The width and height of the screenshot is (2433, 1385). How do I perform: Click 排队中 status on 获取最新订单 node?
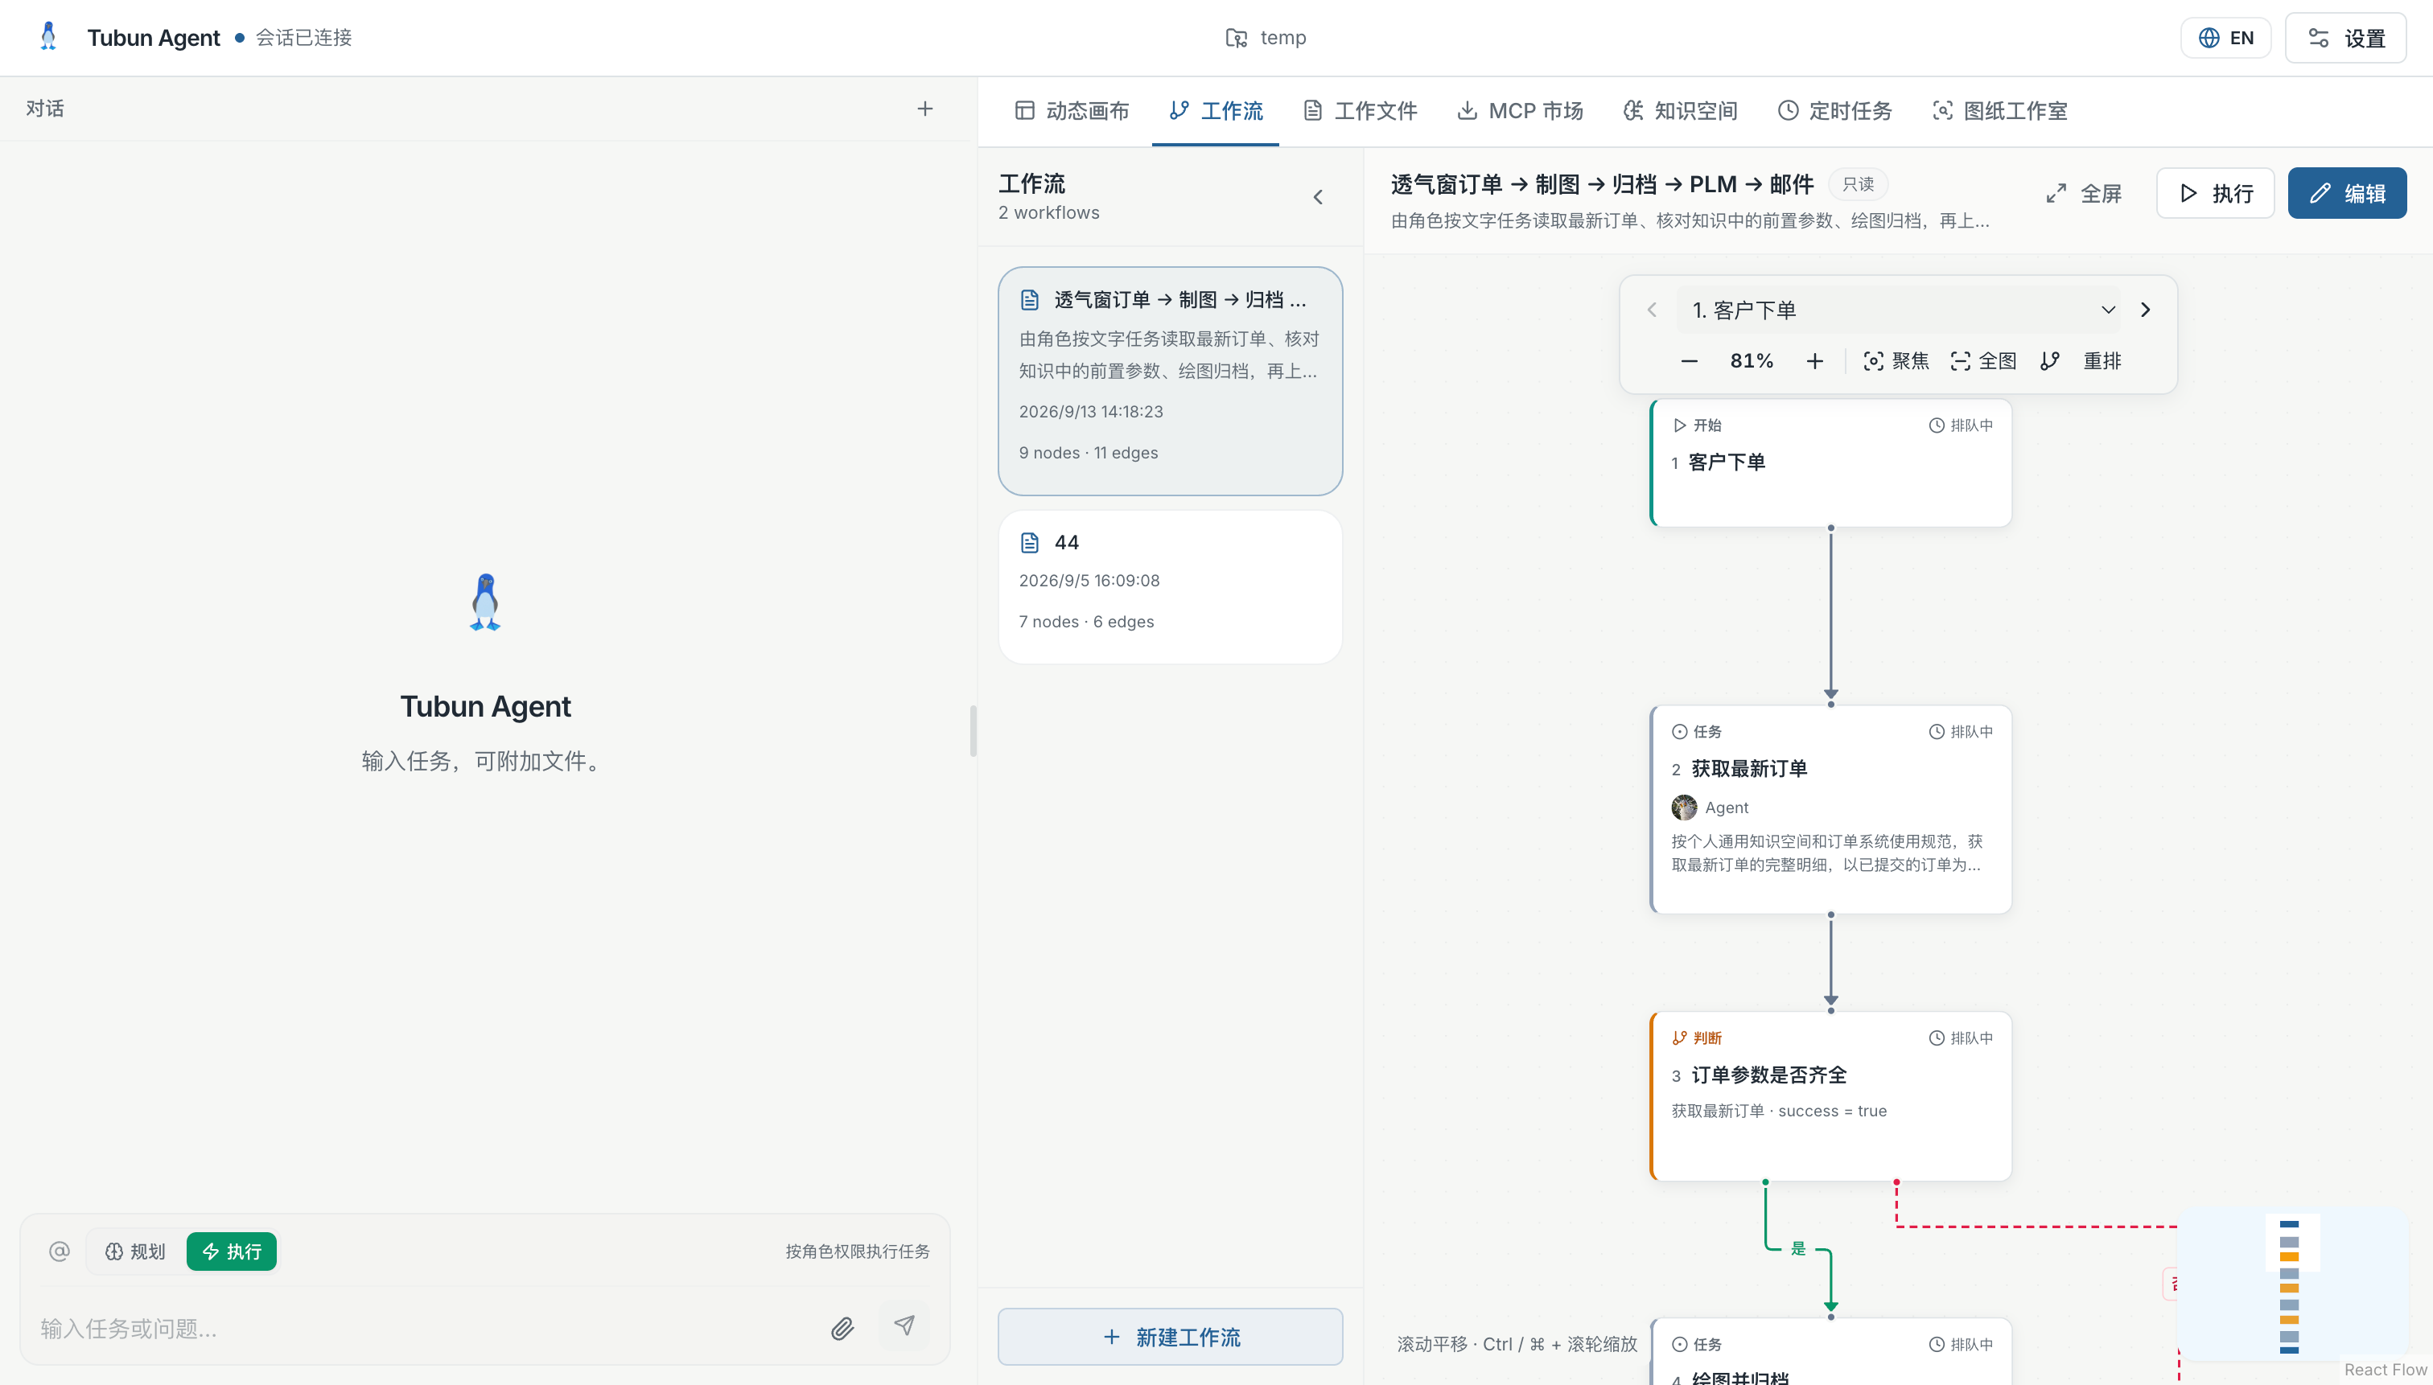tap(1960, 731)
